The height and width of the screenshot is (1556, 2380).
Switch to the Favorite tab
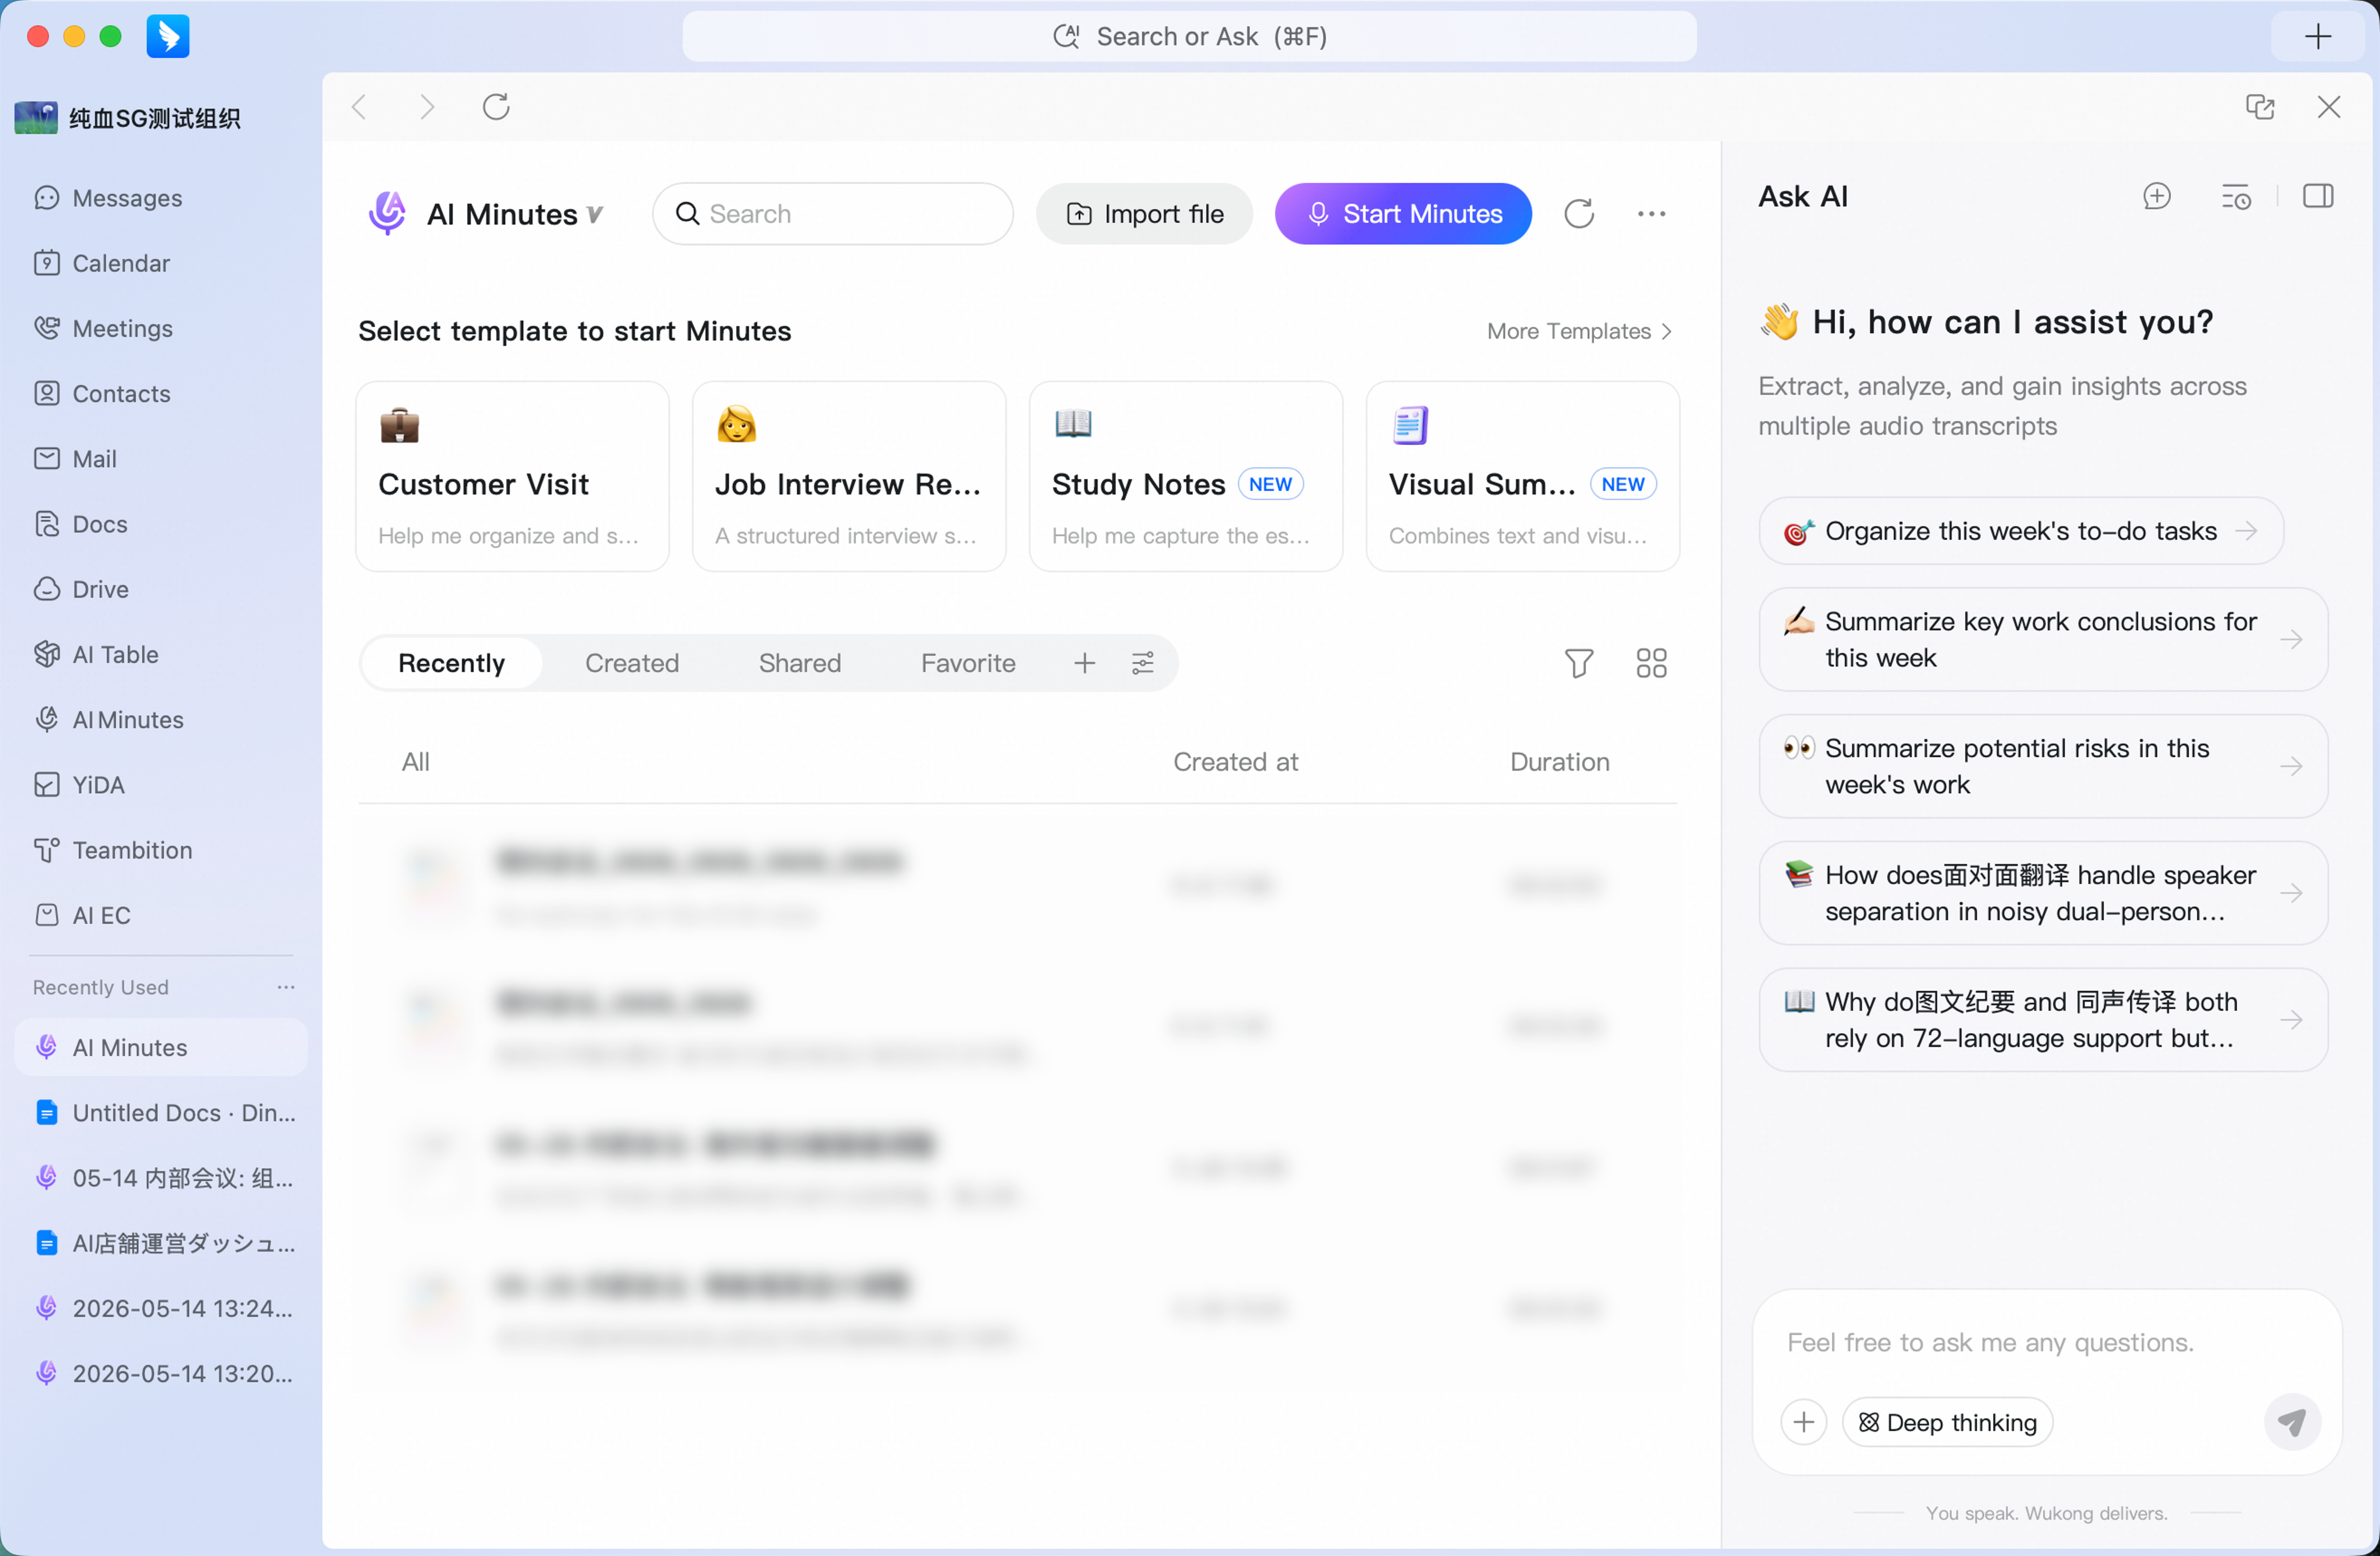tap(968, 663)
